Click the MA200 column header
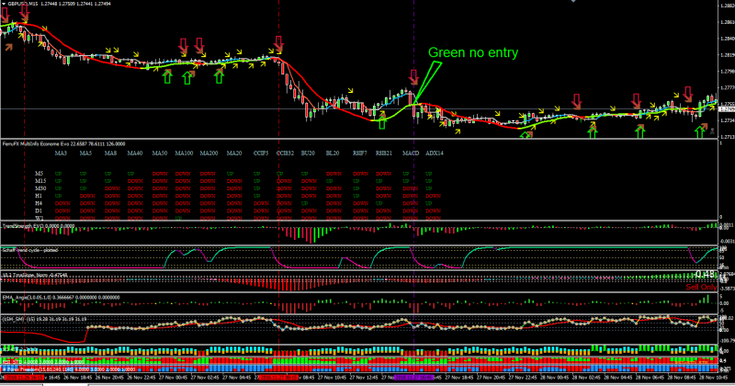 (x=209, y=153)
